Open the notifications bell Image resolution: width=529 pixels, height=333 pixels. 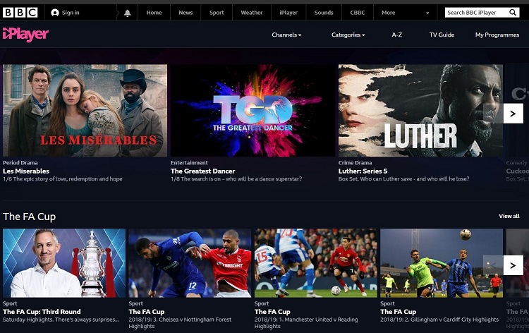(127, 13)
